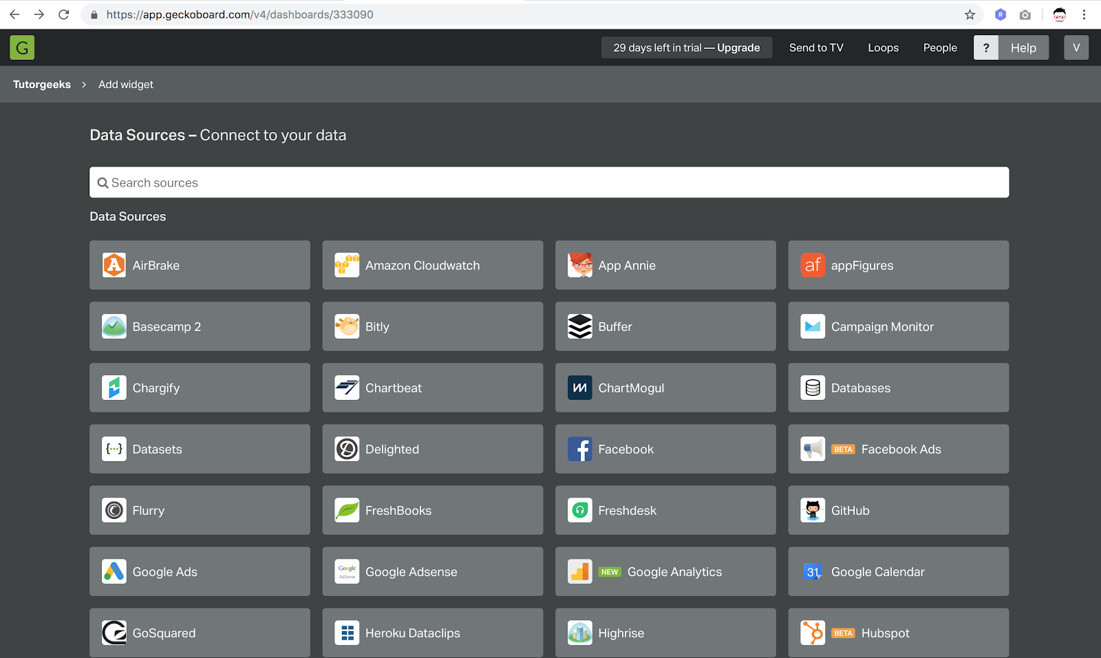Click the Chargify logo icon
Image resolution: width=1101 pixels, height=658 pixels.
114,388
